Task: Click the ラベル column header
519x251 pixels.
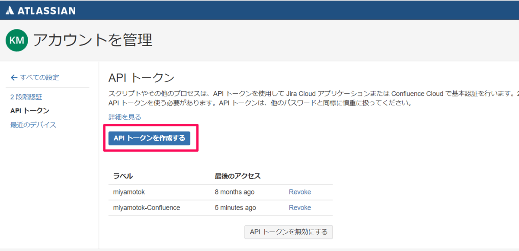Action: 123,176
